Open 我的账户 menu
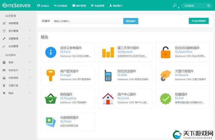Screen dimensions: 215x140 coord(116,6)
